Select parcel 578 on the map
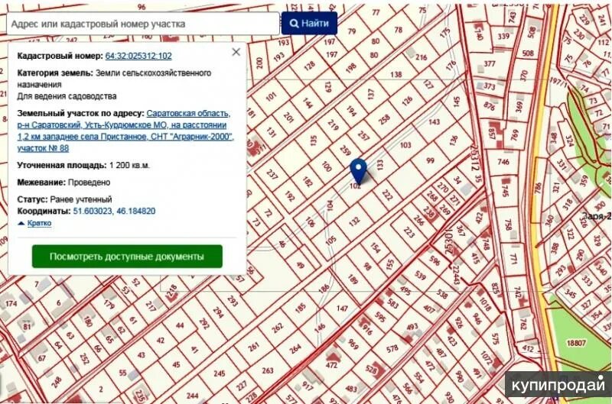Viewport: 612px width, 404px height. coord(392,348)
